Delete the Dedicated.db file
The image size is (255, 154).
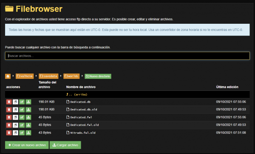click(x=9, y=102)
